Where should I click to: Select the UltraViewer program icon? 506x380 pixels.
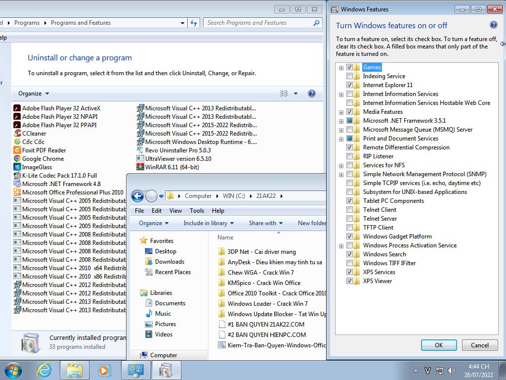(x=140, y=159)
